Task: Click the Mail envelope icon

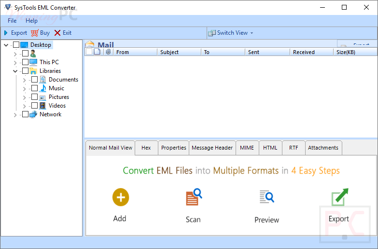Action: [90, 44]
